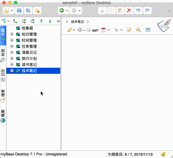This screenshot has width=173, height=158.
Task: Click the breadcrumb root chevron
Action: (67, 22)
